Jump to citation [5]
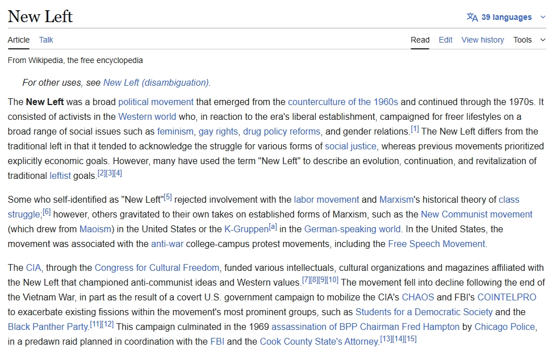 tap(168, 197)
